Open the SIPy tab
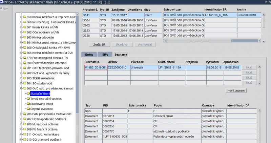The width and height of the screenshot is (271, 143). (x=105, y=55)
